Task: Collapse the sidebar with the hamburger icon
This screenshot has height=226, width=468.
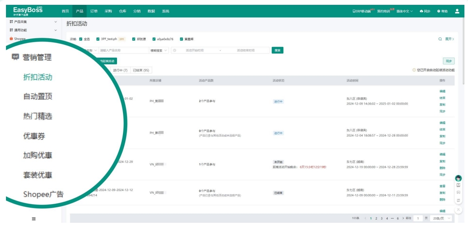Action: [x=34, y=219]
